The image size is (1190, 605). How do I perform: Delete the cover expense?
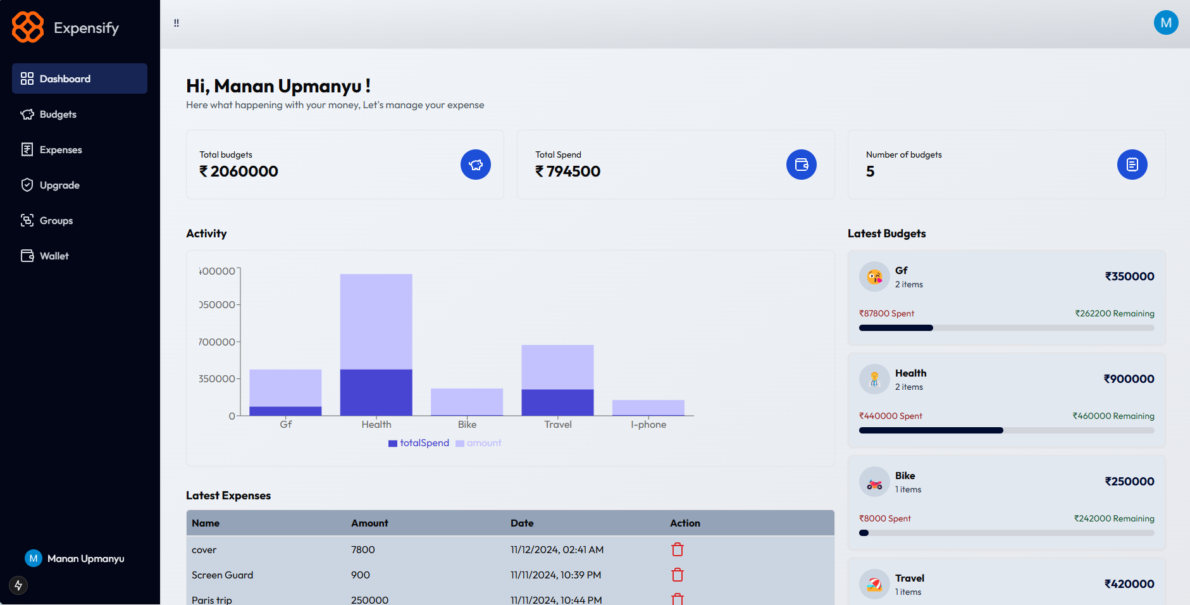coord(678,549)
